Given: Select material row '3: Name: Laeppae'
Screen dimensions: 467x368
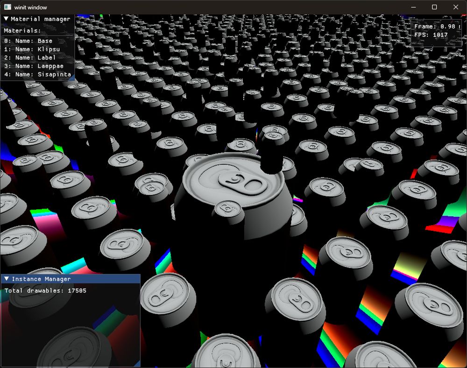Looking at the screenshot, I should (34, 66).
